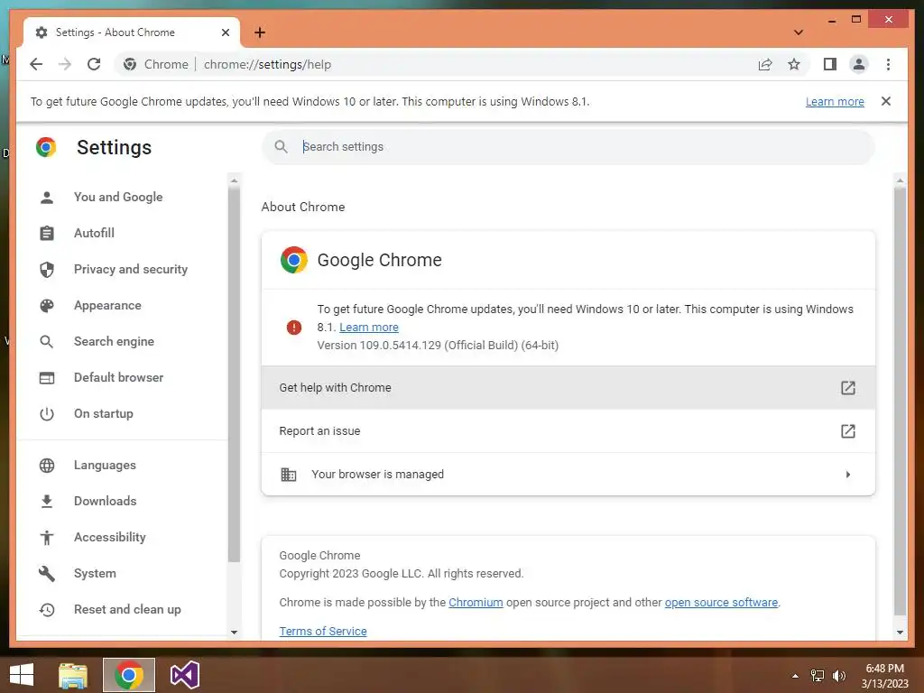Go back using the browser back arrow
Screen dimensions: 924x693
36,64
